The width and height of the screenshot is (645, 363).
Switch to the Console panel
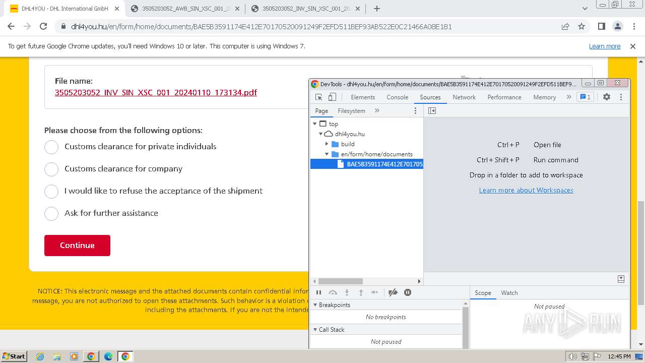pos(397,97)
